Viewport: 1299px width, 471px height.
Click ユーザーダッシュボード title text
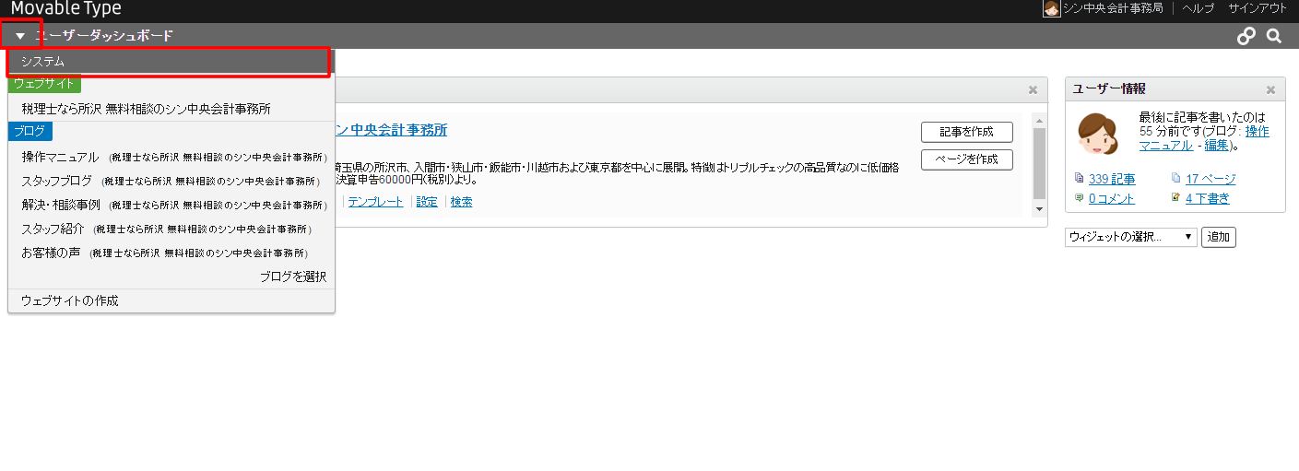pos(103,36)
